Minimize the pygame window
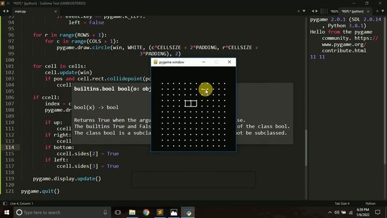Image resolution: width=387 pixels, height=218 pixels. (204, 62)
